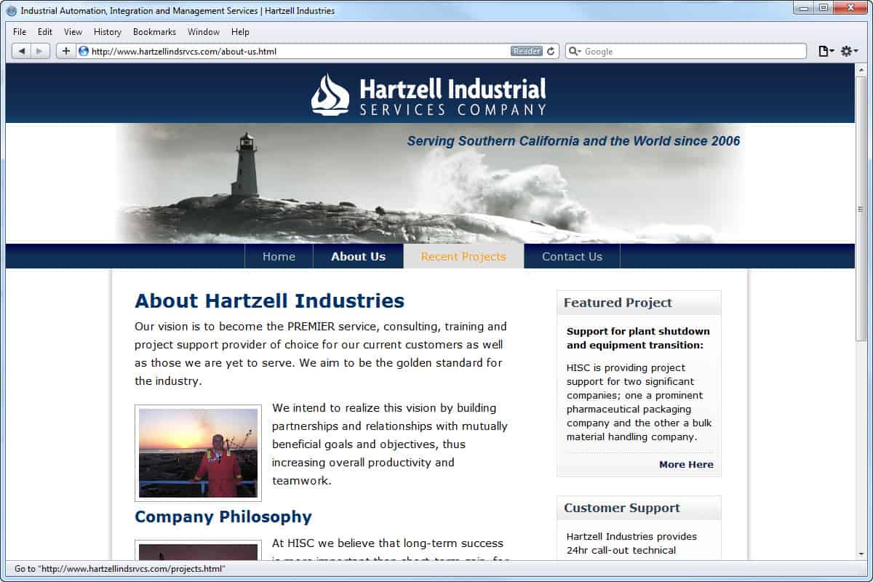
Task: Click the scrollbar down arrow
Action: click(861, 554)
